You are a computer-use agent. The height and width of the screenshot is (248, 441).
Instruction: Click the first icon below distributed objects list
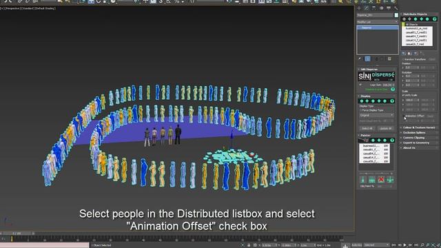pyautogui.click(x=404, y=54)
